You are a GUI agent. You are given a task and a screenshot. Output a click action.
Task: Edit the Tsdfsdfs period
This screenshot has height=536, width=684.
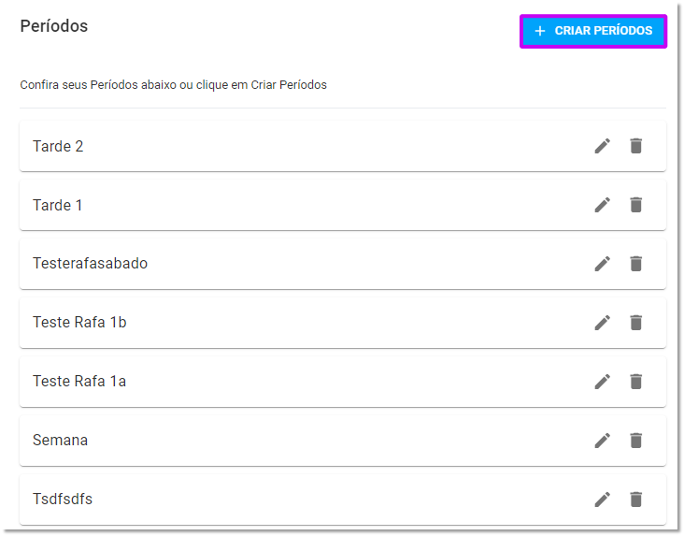603,500
